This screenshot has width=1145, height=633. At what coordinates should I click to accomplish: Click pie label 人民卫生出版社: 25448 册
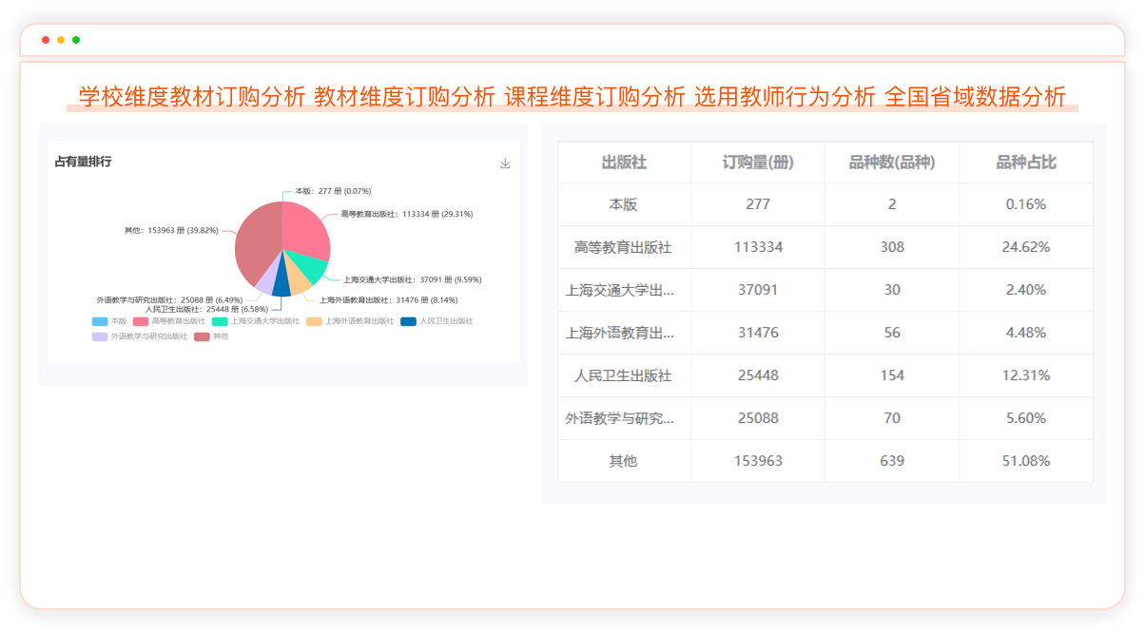click(x=206, y=309)
